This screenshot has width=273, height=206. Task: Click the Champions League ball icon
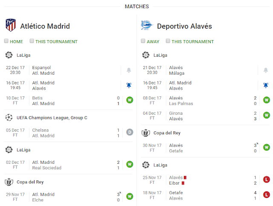click(9, 117)
